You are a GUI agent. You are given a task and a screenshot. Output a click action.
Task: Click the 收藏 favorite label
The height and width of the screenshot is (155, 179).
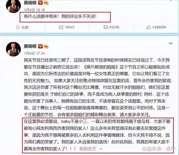25,27
